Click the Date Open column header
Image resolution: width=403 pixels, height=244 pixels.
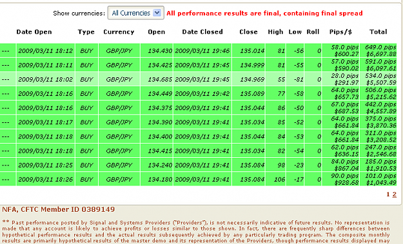(x=34, y=32)
